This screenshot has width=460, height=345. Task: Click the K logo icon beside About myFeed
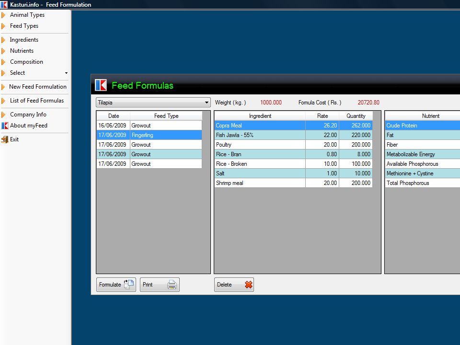coord(5,126)
